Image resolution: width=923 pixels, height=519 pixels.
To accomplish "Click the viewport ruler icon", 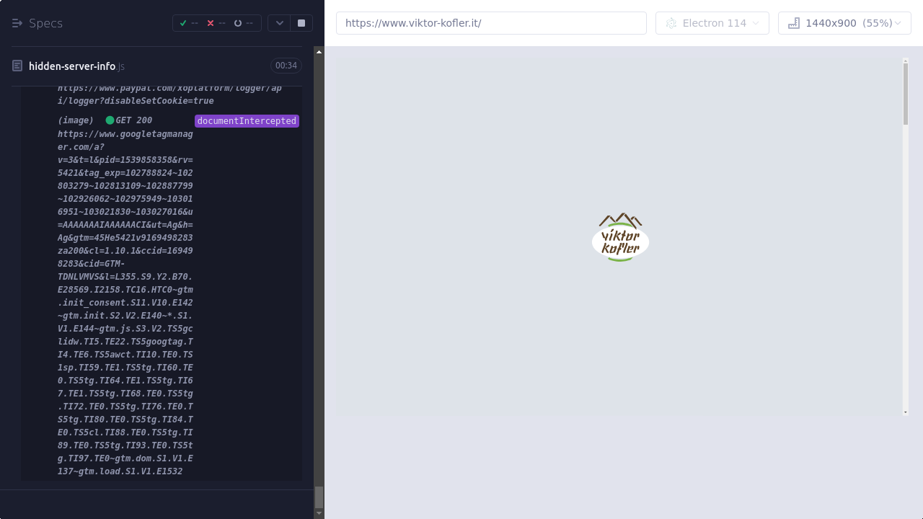I will pyautogui.click(x=794, y=23).
